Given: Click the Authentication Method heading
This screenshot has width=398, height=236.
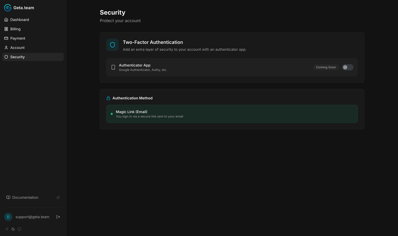Looking at the screenshot, I should (x=132, y=98).
